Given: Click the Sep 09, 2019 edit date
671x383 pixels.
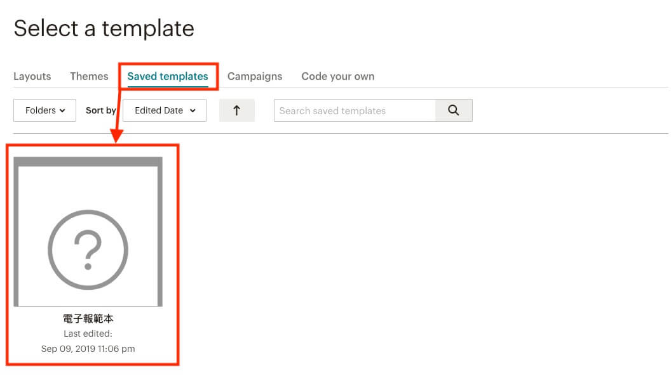Looking at the screenshot, I should point(88,349).
